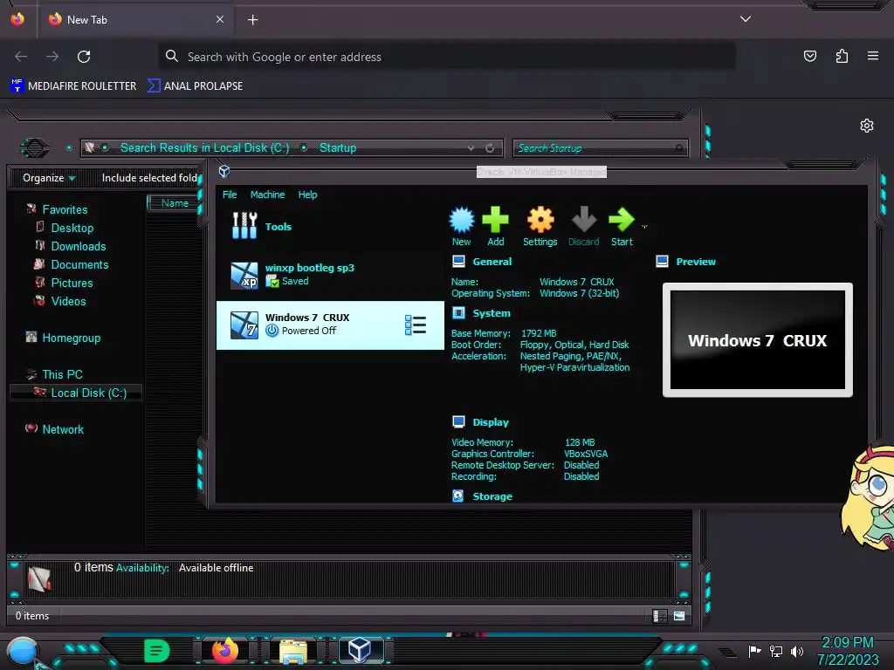Open a new Firefox tab with plus
Image resolution: width=894 pixels, height=670 pixels.
(252, 20)
